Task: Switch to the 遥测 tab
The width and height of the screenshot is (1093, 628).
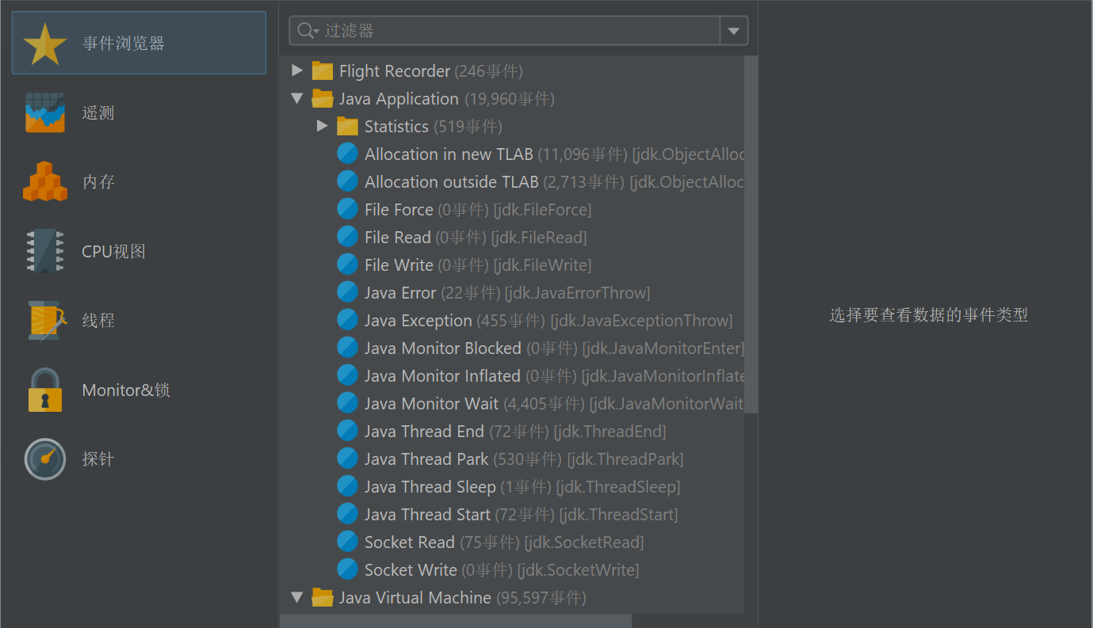Action: pyautogui.click(x=139, y=112)
